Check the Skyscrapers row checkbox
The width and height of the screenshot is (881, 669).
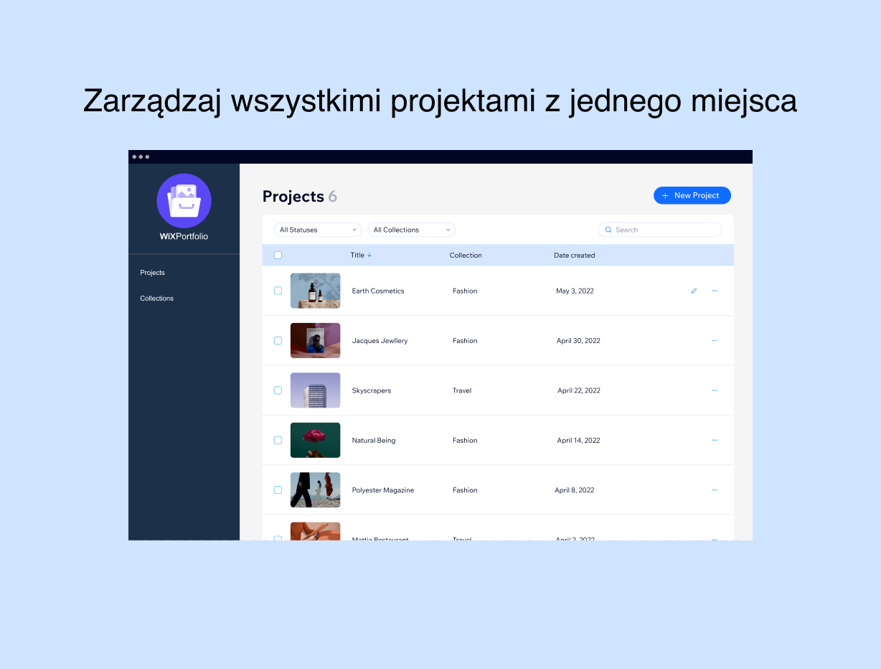[278, 390]
